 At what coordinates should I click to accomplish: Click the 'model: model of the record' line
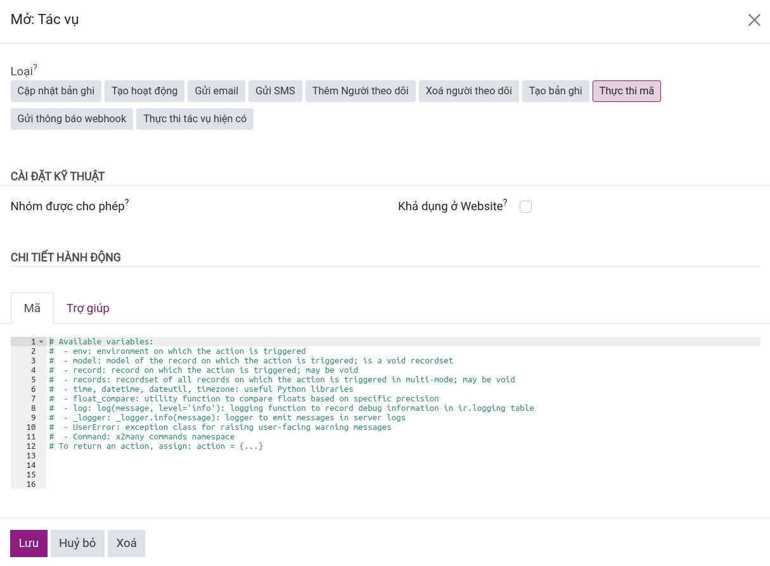[x=251, y=361]
